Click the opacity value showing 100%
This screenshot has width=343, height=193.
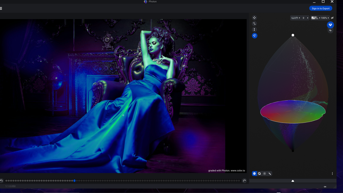[x=324, y=18]
